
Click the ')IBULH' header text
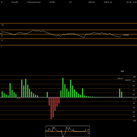click(91, 2)
